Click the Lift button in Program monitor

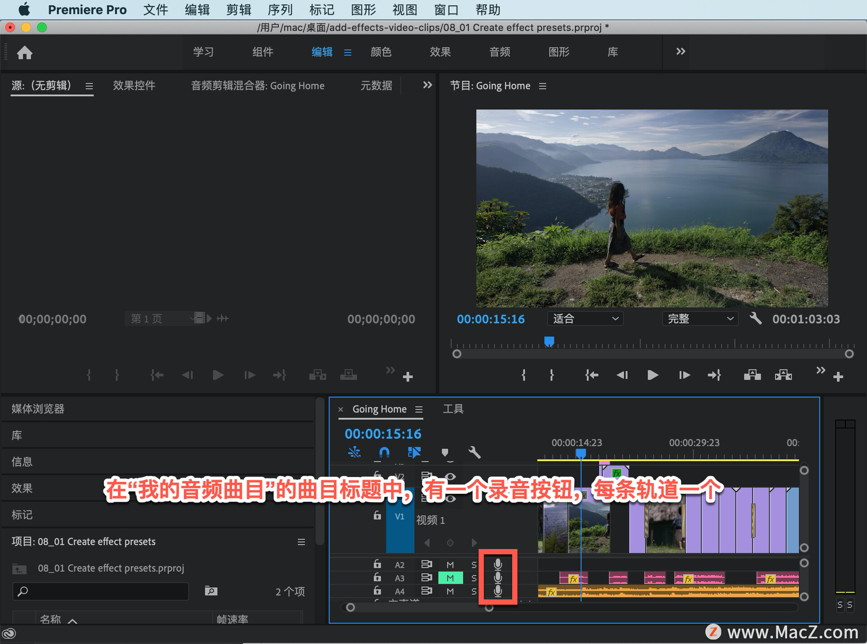click(x=752, y=375)
